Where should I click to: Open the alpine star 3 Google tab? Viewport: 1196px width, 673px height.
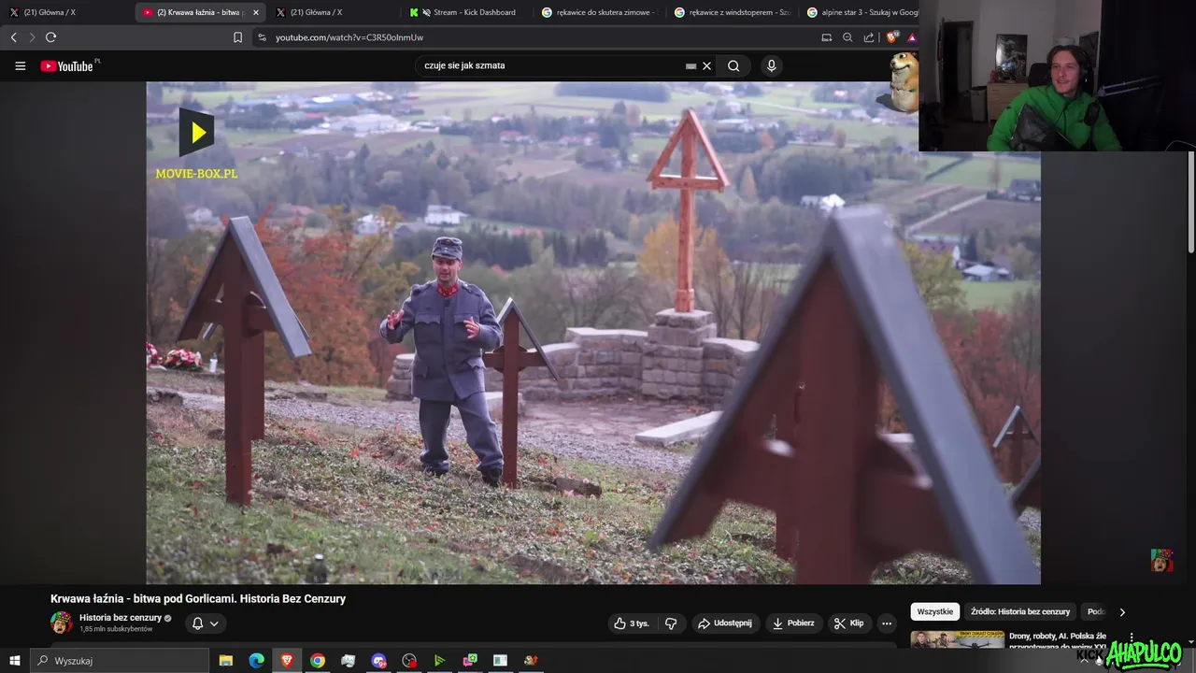coord(862,12)
